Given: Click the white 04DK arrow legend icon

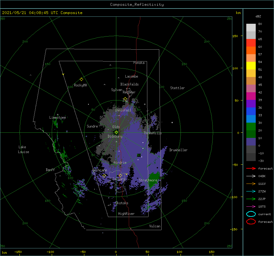Looking at the screenshot, I should (x=251, y=176).
